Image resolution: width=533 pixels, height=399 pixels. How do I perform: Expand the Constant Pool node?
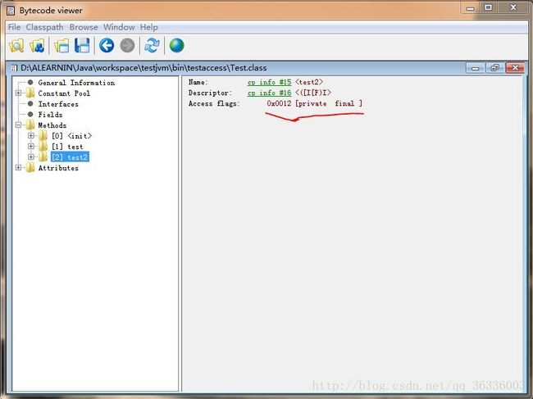pyautogui.click(x=18, y=93)
